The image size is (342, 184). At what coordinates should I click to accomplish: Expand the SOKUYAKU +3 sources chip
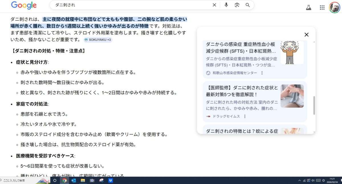98,40
